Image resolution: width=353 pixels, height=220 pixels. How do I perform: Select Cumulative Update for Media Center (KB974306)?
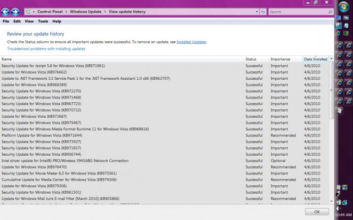click(x=165, y=180)
